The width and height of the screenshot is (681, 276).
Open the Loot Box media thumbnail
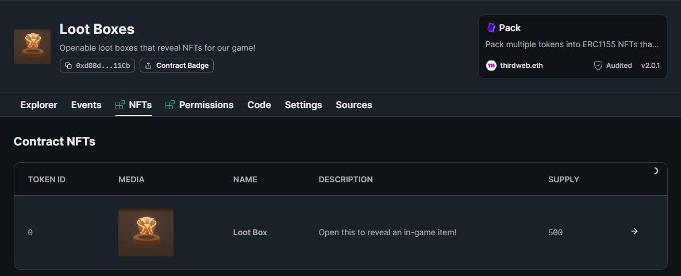(146, 232)
